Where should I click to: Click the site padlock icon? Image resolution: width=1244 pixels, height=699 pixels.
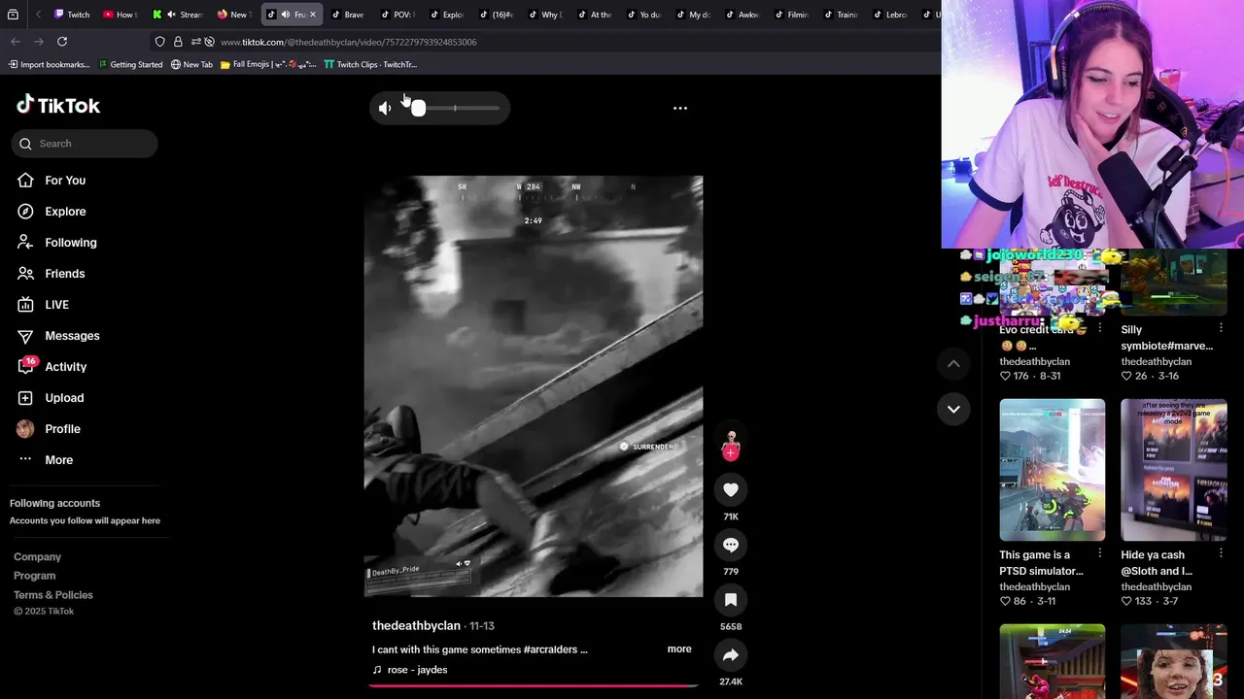(x=178, y=42)
